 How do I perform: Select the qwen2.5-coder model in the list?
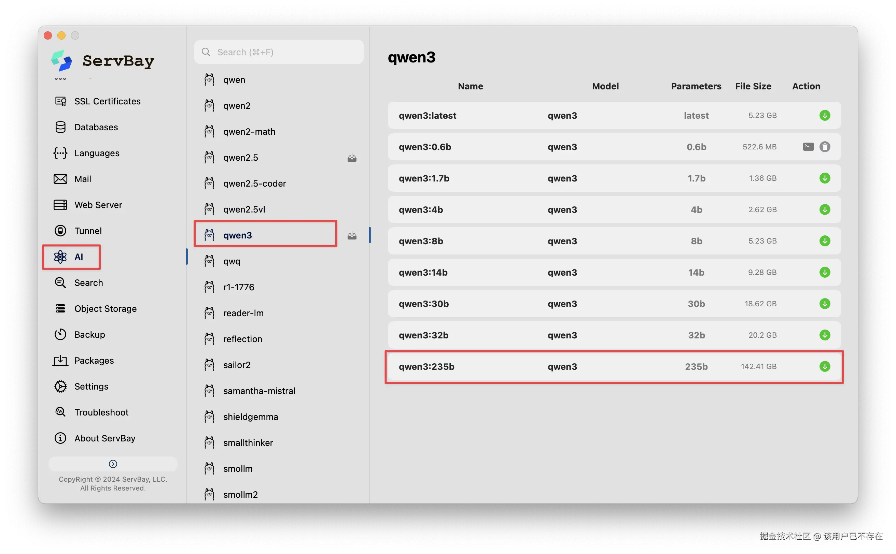pos(254,184)
